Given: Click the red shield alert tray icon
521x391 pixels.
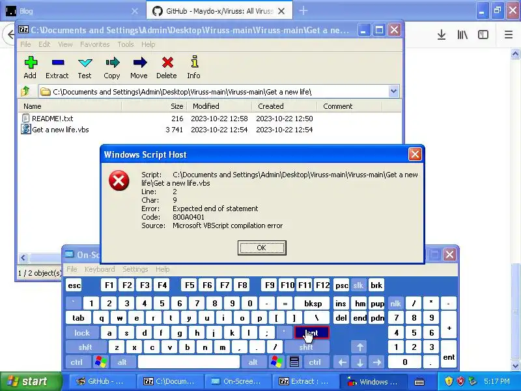Looking at the screenshot, I should [x=461, y=381].
